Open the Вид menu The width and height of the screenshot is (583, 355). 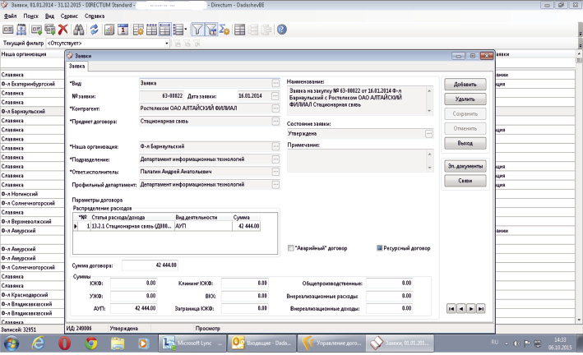(50, 16)
